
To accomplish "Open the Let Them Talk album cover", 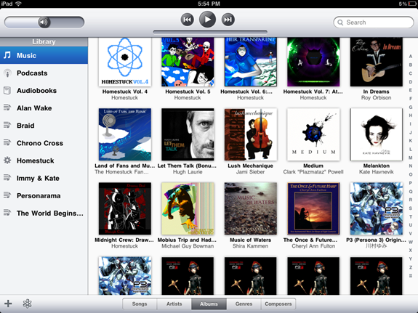I will pyautogui.click(x=188, y=134).
